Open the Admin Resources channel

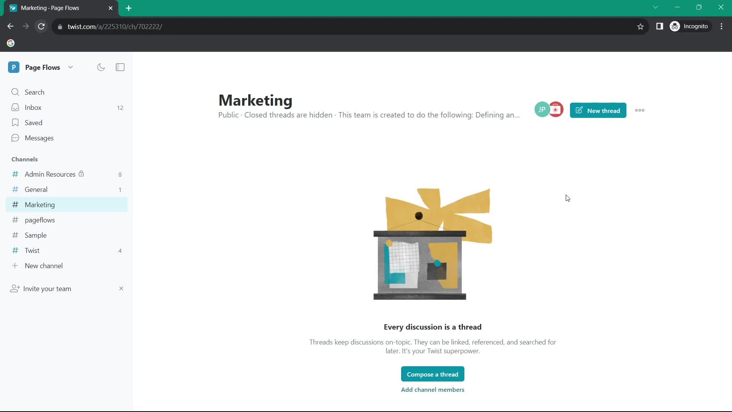pos(50,174)
